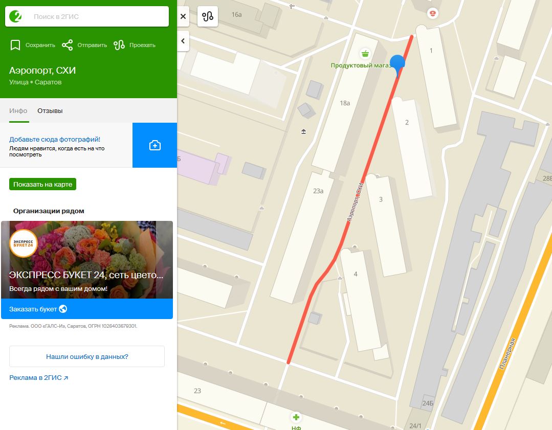Click the green pharmacy cross icon
Screen dimensions: 552x430
(296, 417)
